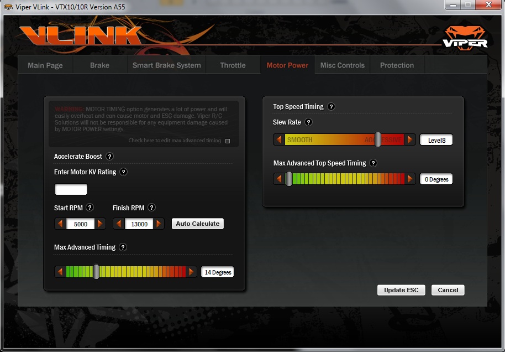Open the Misc Controls tab
505x352 pixels.
pyautogui.click(x=343, y=65)
